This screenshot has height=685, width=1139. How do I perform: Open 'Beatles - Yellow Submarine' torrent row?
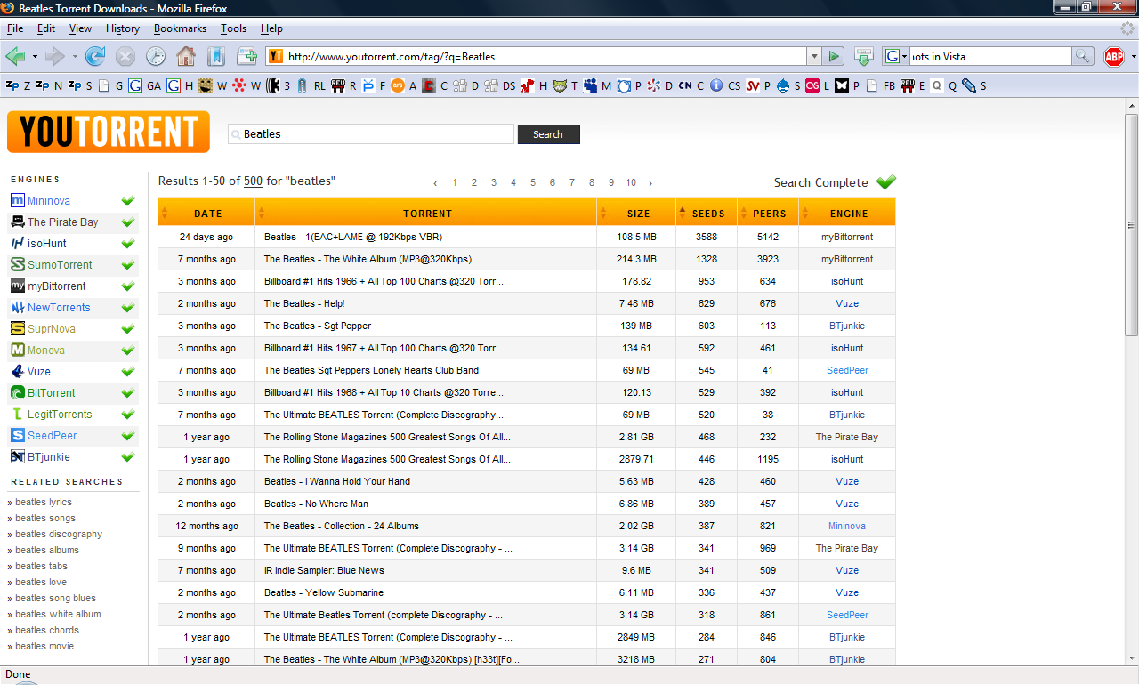[527, 592]
